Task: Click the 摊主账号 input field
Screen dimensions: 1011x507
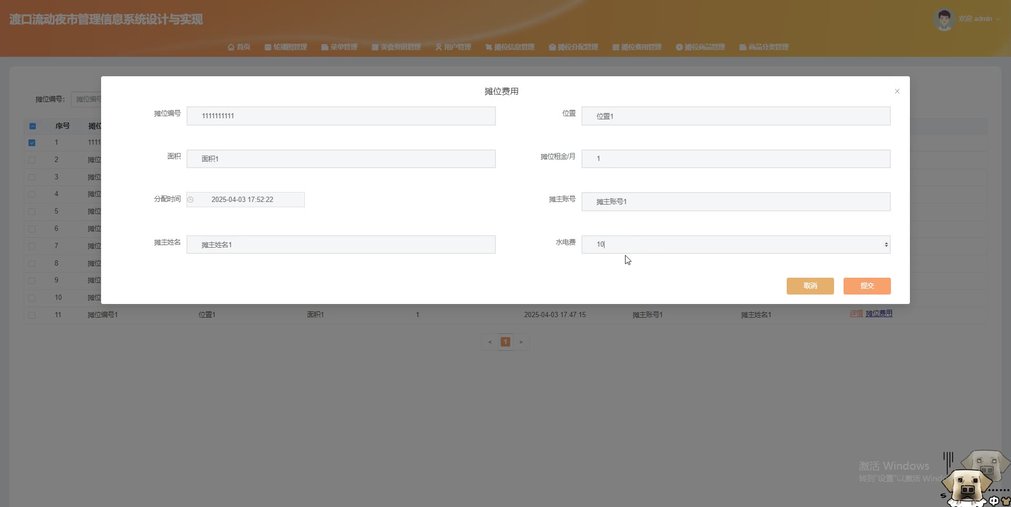Action: point(736,201)
